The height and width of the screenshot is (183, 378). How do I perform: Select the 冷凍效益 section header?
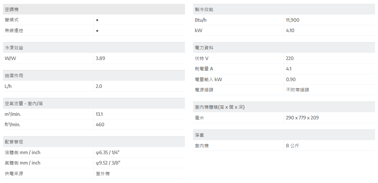click(14, 48)
